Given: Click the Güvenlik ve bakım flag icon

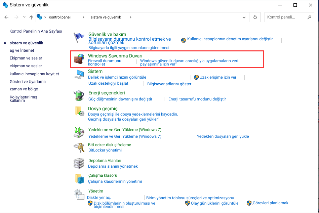Looking at the screenshot, I should click(x=79, y=37).
